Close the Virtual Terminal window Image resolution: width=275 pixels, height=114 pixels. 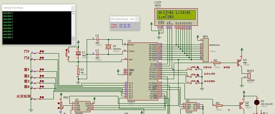click(x=73, y=8)
